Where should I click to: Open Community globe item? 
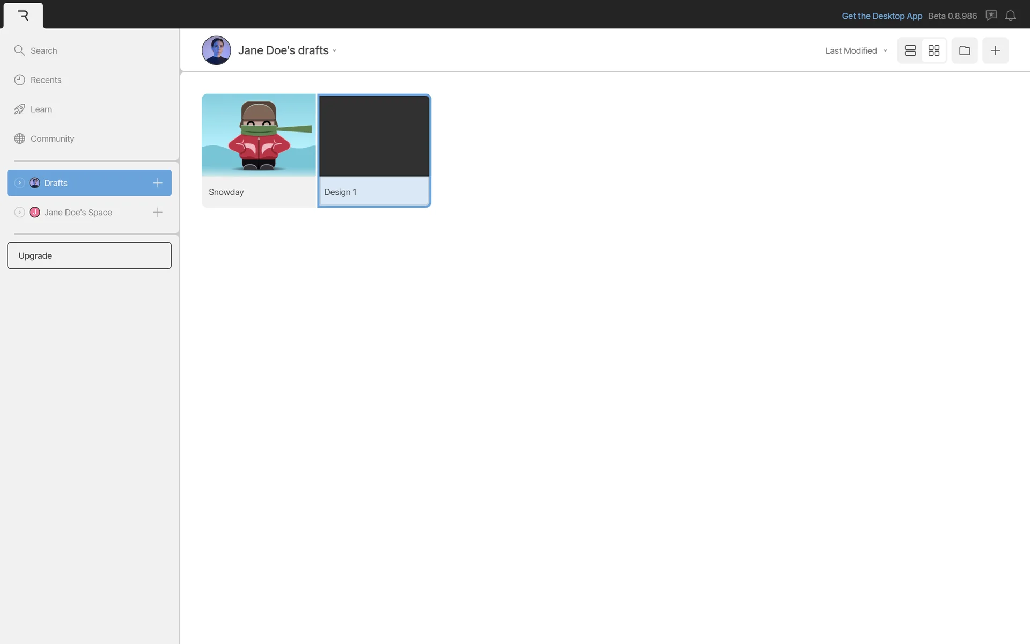click(x=52, y=138)
